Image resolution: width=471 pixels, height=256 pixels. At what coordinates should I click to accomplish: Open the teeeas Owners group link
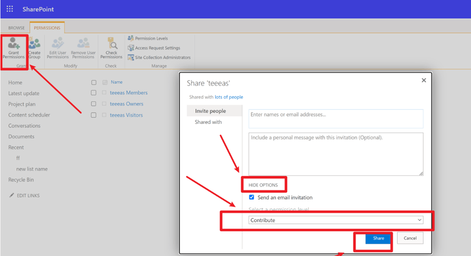[x=127, y=104]
